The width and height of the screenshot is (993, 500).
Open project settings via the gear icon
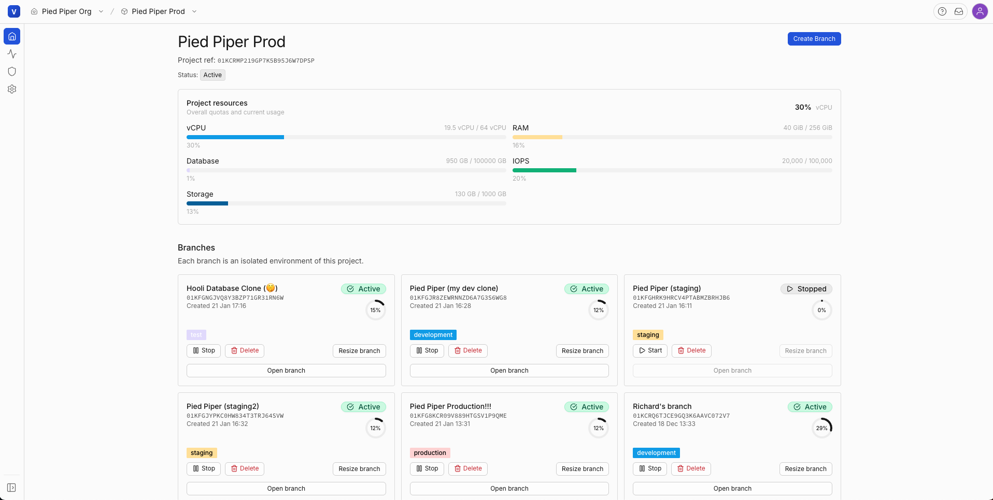[x=12, y=89]
